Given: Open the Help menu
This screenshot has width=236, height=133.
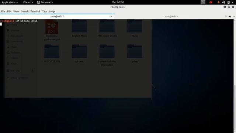Looking at the screenshot, I should pos(52,11).
